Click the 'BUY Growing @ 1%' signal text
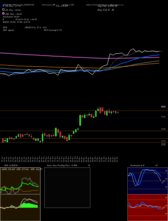 coord(53,30)
